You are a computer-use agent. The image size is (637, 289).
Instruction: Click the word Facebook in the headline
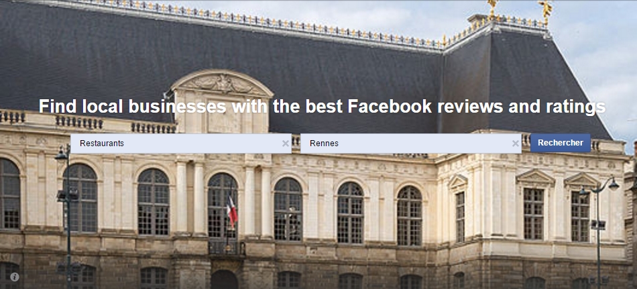(390, 107)
